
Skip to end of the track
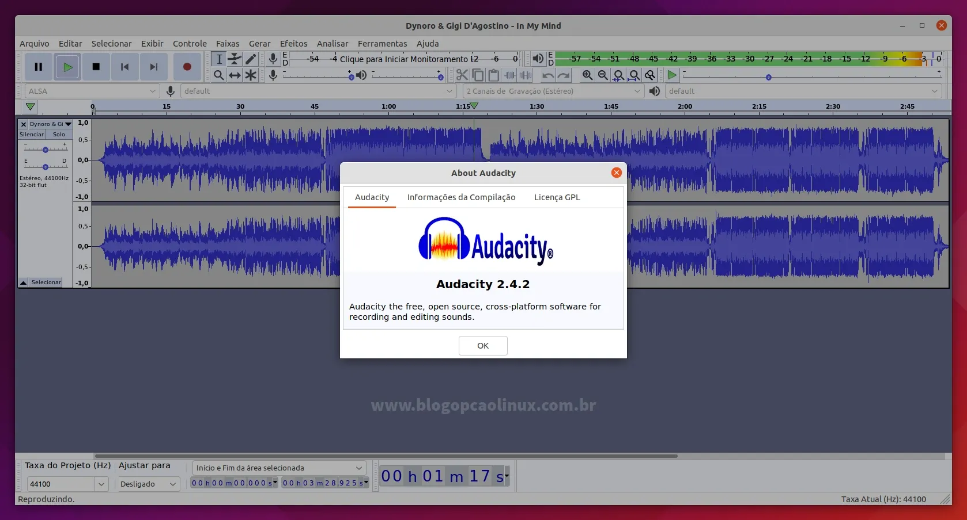[x=153, y=67]
